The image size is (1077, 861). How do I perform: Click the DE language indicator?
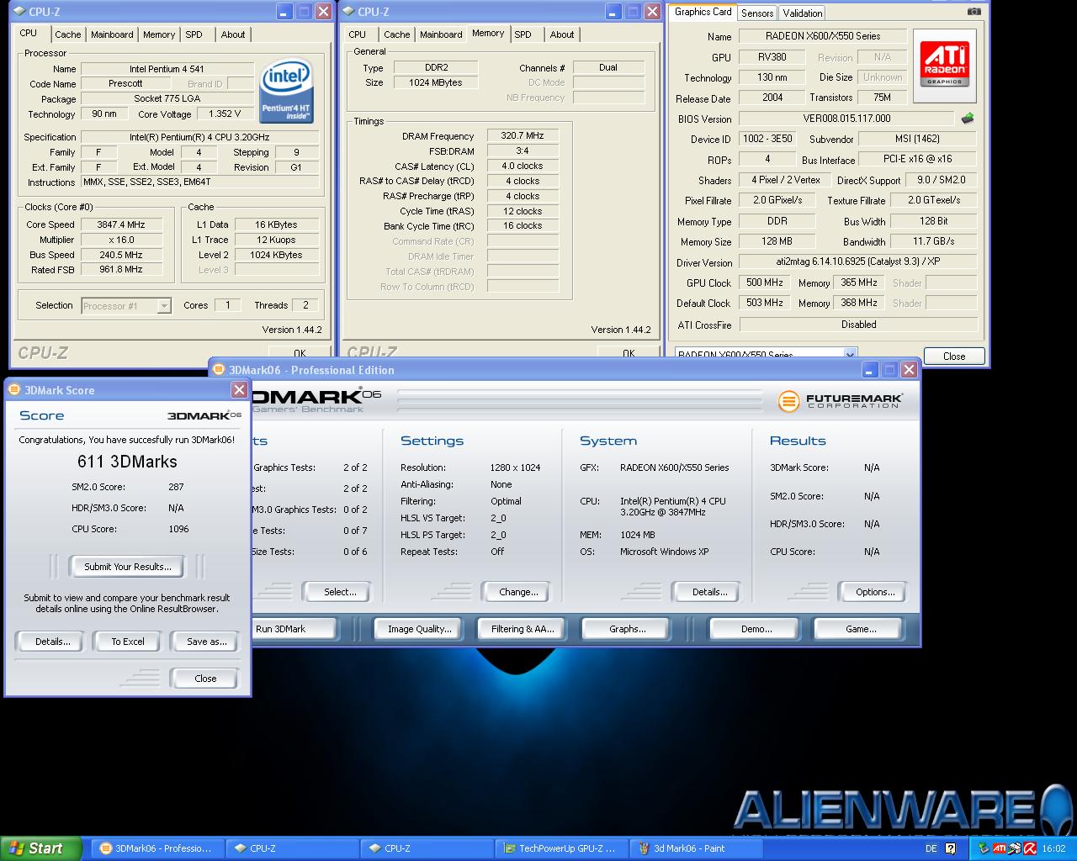(931, 848)
